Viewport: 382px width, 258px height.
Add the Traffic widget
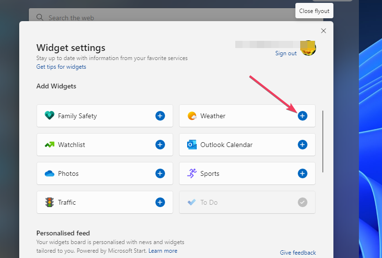160,202
